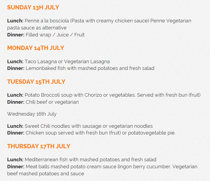210x181 pixels.
Task: Click the Potato Broccoli soup text
Action: 113,95
